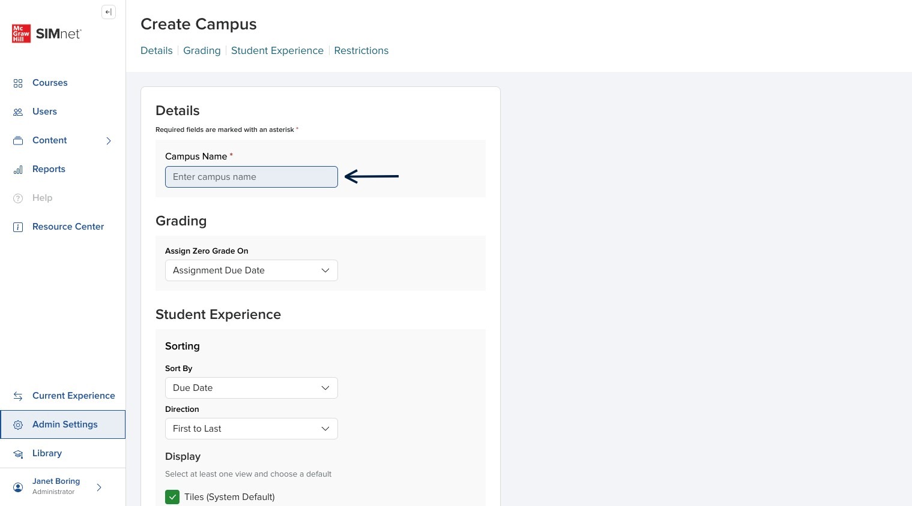Expand the Janet Boring account menu chevron
912x506 pixels.
pos(99,487)
